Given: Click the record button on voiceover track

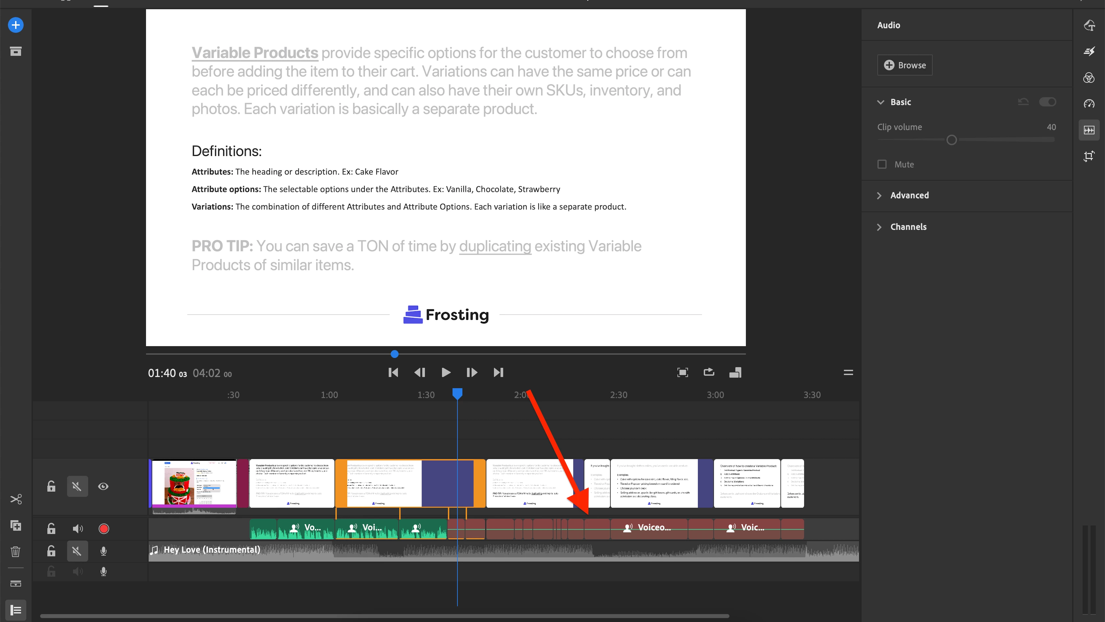Looking at the screenshot, I should 103,529.
